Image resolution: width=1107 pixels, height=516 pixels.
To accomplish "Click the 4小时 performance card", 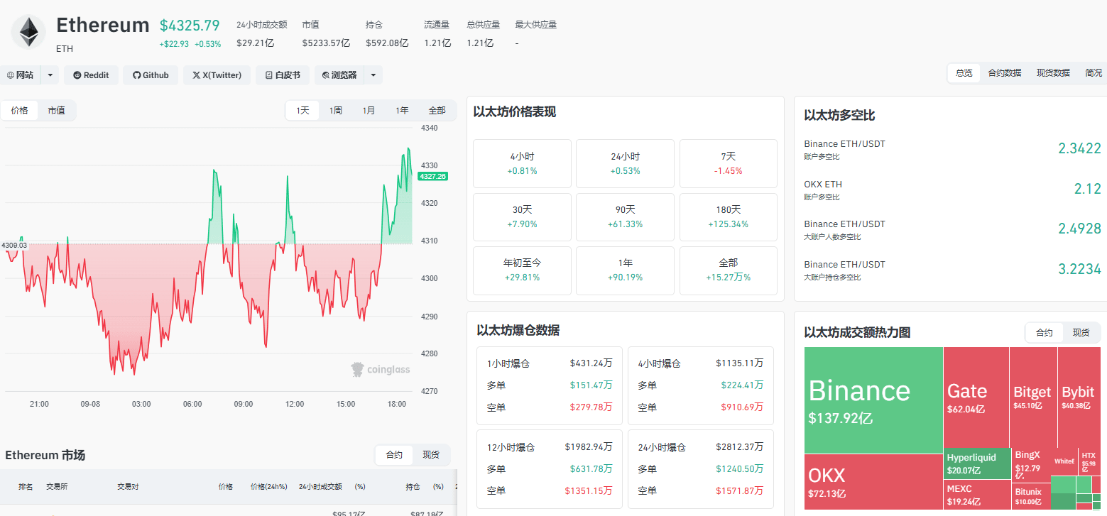I will pyautogui.click(x=522, y=163).
